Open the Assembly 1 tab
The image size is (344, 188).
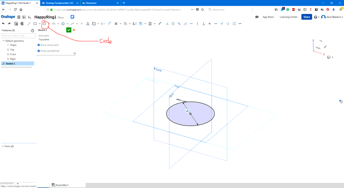[x=60, y=185]
